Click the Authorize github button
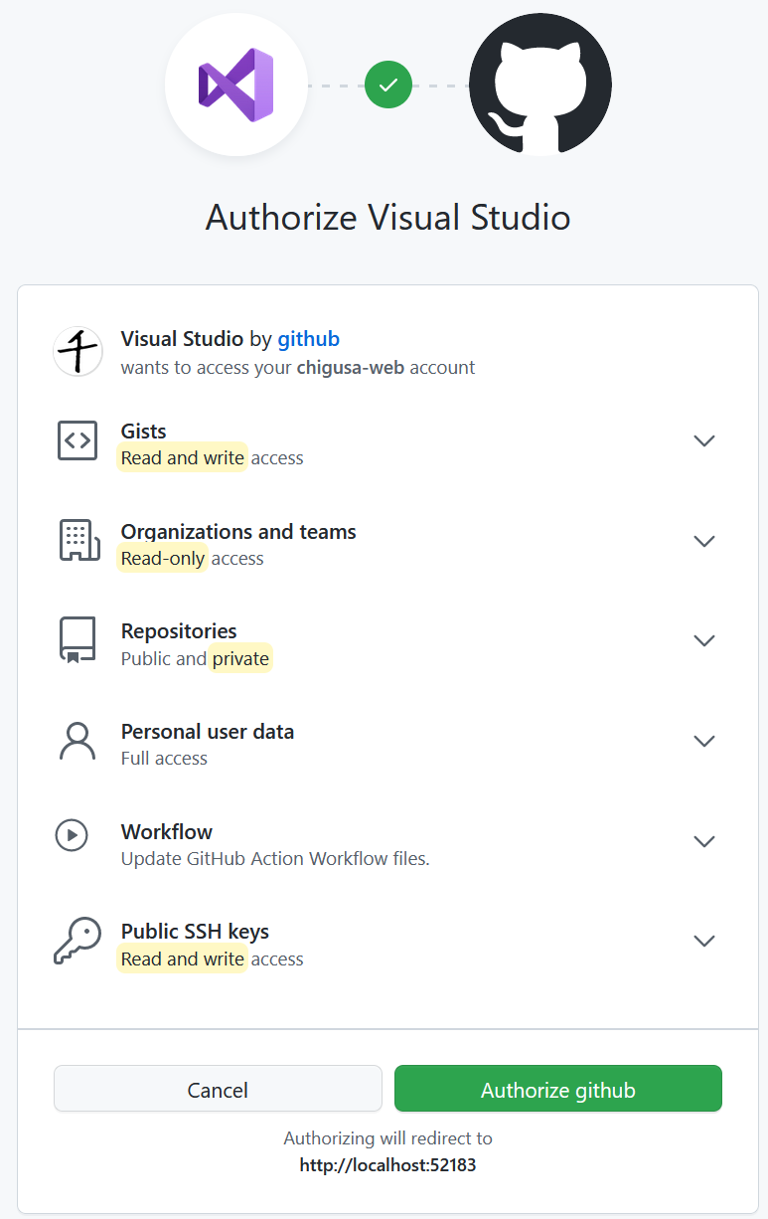Screen dimensions: 768x1219 pos(558,1089)
